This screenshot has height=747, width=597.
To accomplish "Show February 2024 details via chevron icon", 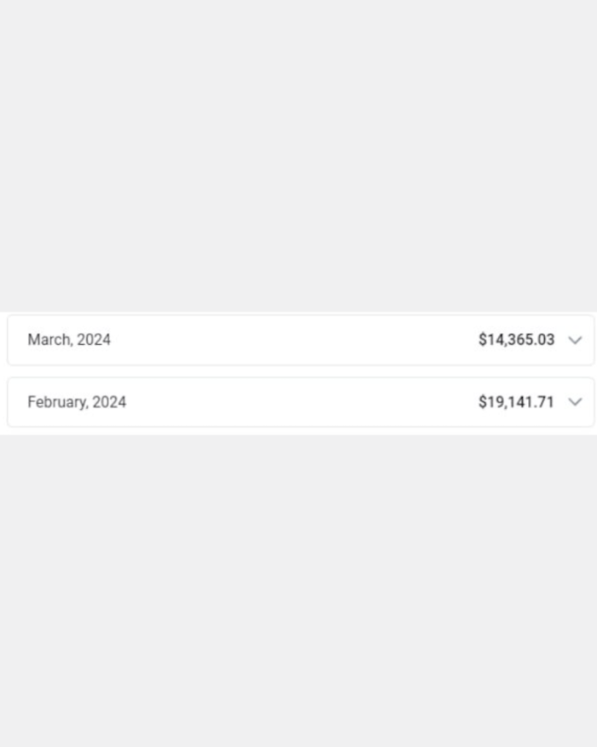I will 575,402.
